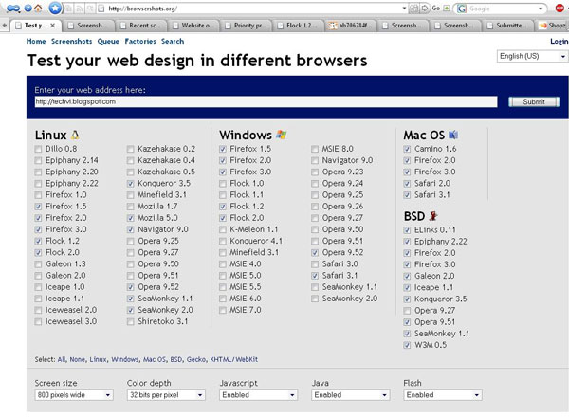Open the Java dropdown
569x417 pixels.
[350, 395]
